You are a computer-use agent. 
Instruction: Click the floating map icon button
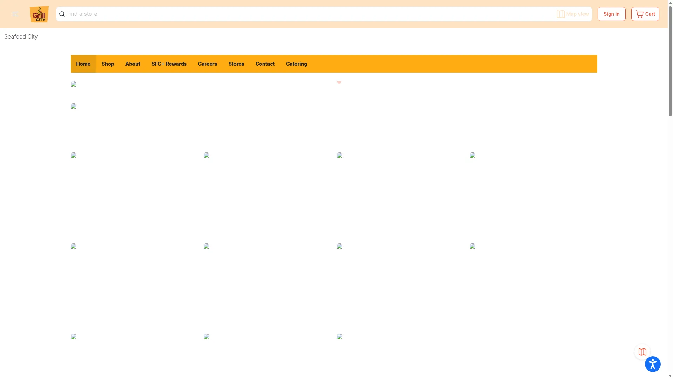click(x=642, y=352)
